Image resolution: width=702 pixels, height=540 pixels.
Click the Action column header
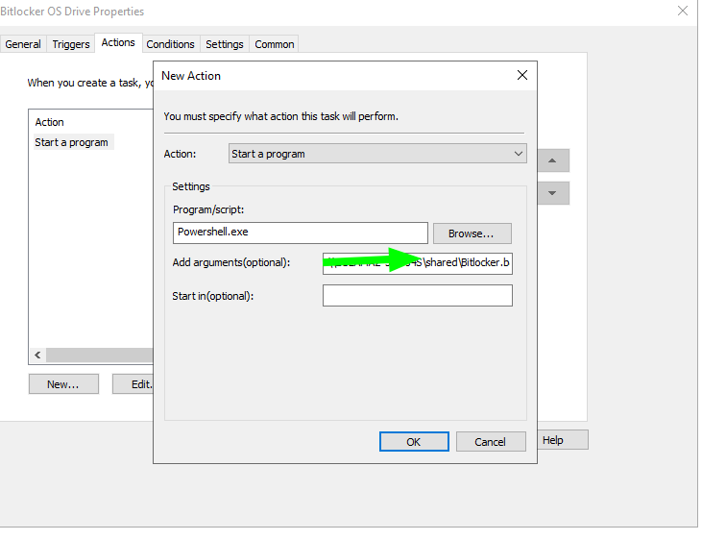[50, 122]
